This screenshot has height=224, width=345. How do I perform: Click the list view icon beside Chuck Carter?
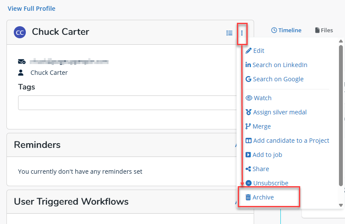click(230, 33)
